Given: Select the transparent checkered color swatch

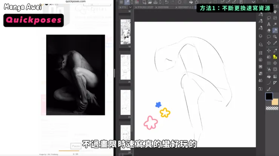Looking at the screenshot, I should click(272, 108).
